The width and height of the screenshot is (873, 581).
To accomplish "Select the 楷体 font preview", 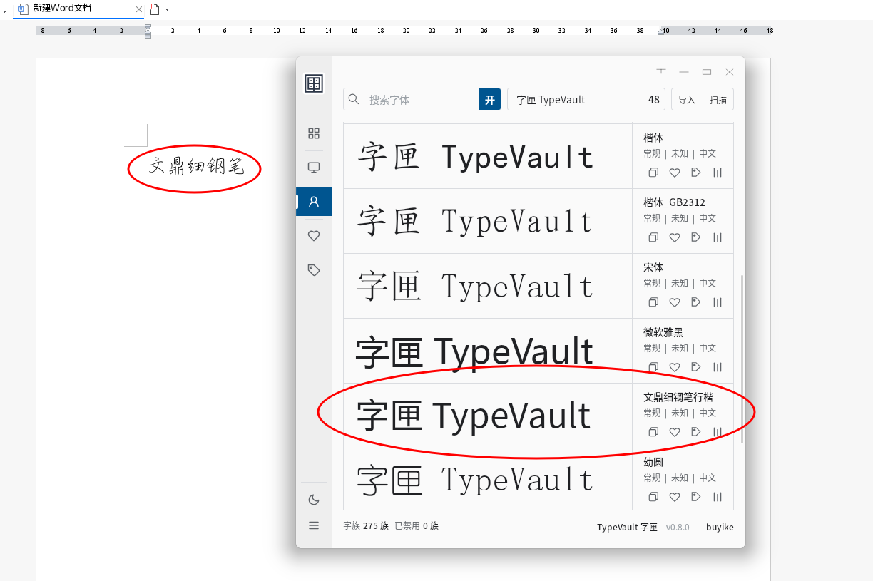I will point(488,156).
